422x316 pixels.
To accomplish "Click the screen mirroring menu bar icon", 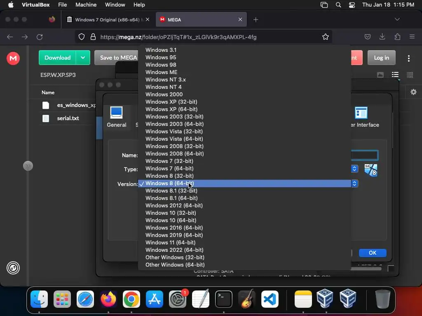I will [324, 5].
